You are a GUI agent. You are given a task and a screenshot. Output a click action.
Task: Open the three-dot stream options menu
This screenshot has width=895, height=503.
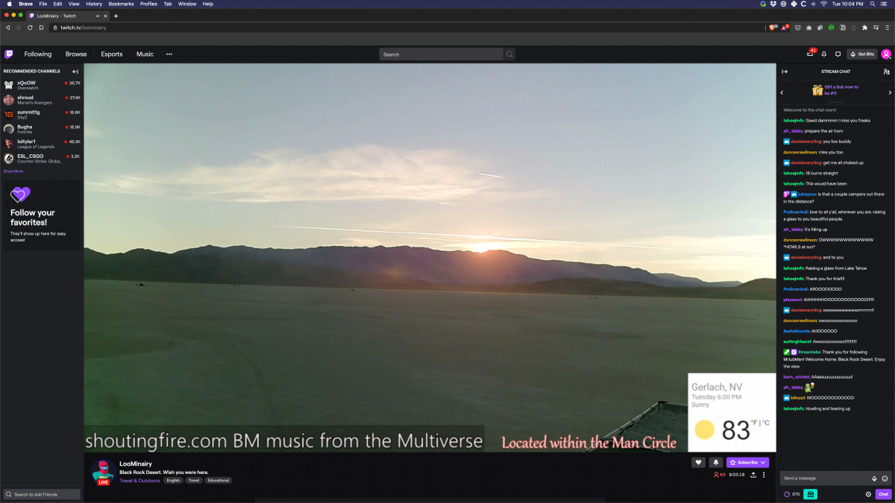click(764, 475)
